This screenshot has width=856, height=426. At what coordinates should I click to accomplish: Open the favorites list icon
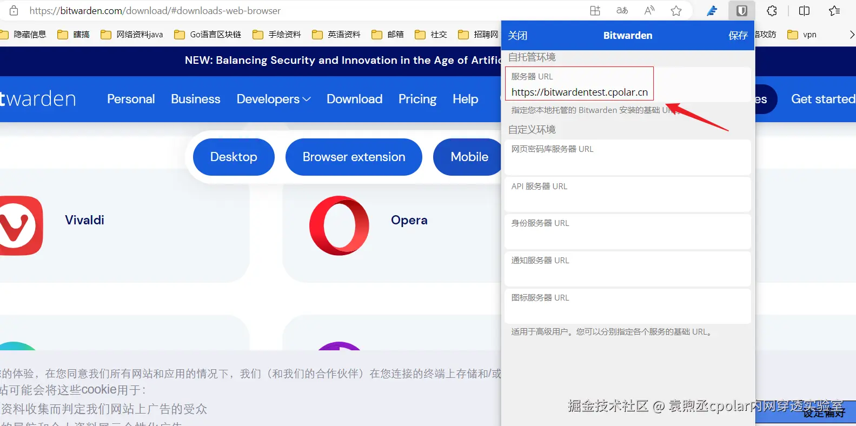[834, 11]
